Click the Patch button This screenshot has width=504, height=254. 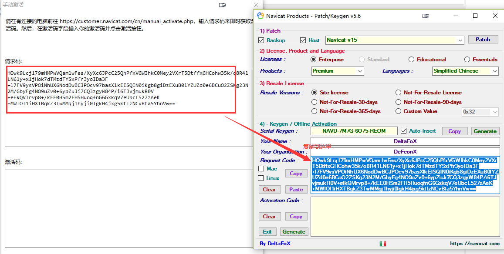[x=483, y=40]
